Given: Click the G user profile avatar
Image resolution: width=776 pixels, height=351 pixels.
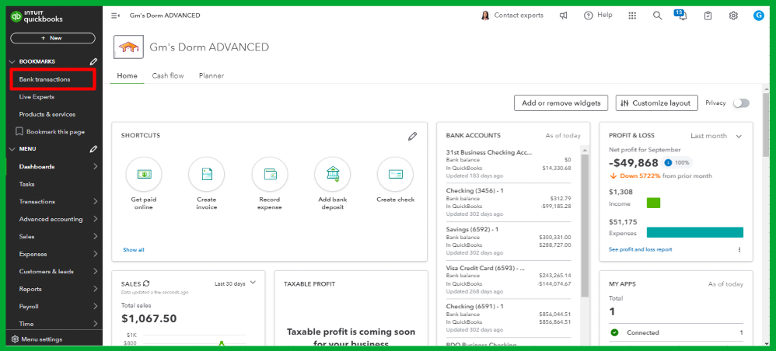Looking at the screenshot, I should click(759, 16).
